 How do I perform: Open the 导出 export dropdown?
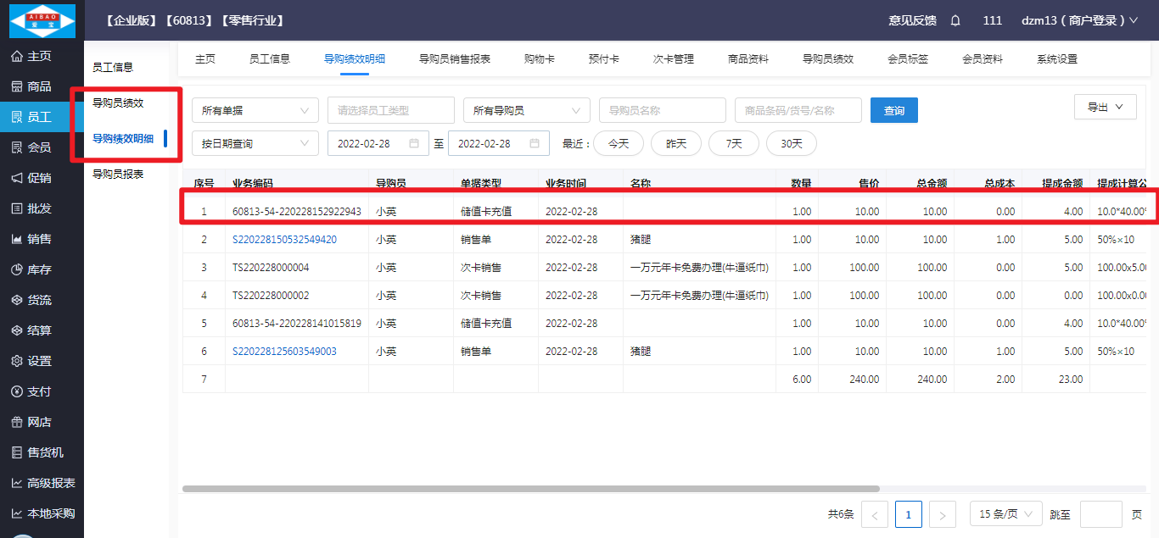pyautogui.click(x=1105, y=107)
